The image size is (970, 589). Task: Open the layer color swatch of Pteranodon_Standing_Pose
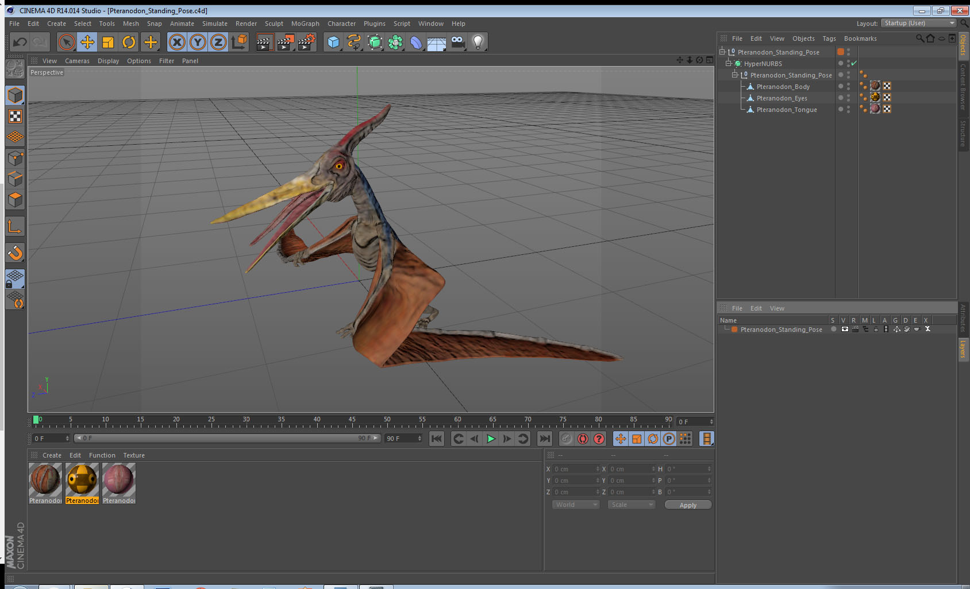[x=734, y=329]
